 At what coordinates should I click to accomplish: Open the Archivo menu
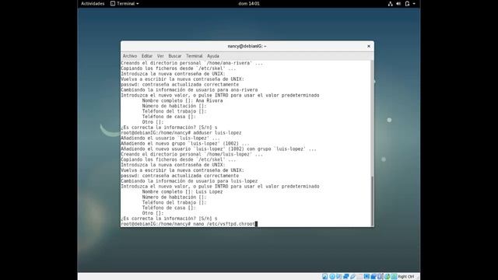pyautogui.click(x=130, y=56)
